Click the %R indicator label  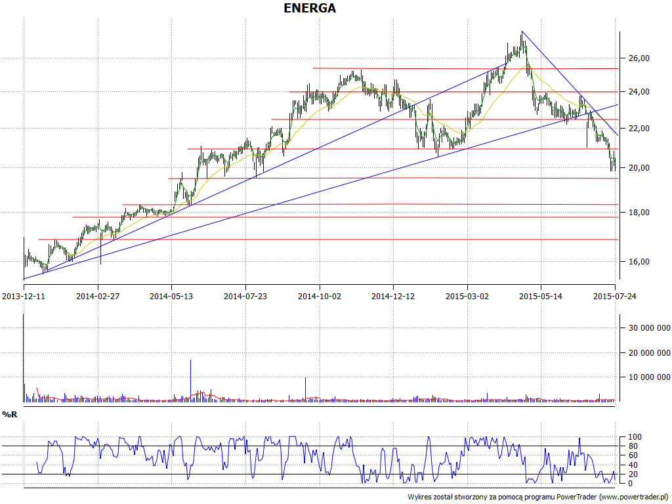[10, 415]
